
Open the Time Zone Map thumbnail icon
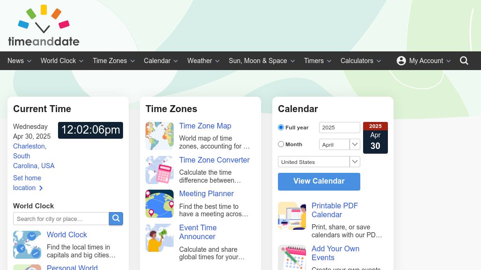coord(160,136)
